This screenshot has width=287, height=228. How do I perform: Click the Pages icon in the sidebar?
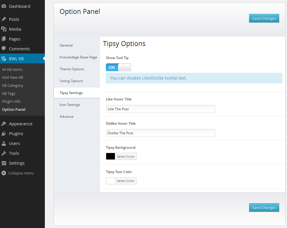(4, 39)
